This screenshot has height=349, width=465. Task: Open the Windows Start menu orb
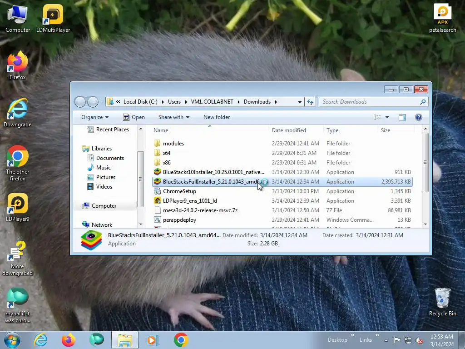(12, 340)
